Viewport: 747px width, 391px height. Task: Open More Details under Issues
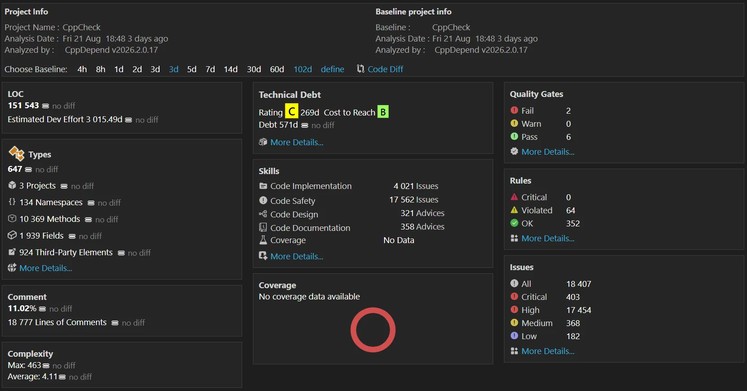click(x=548, y=351)
